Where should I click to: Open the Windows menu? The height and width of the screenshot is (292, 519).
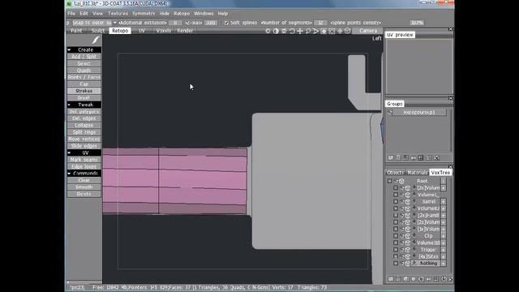[204, 14]
